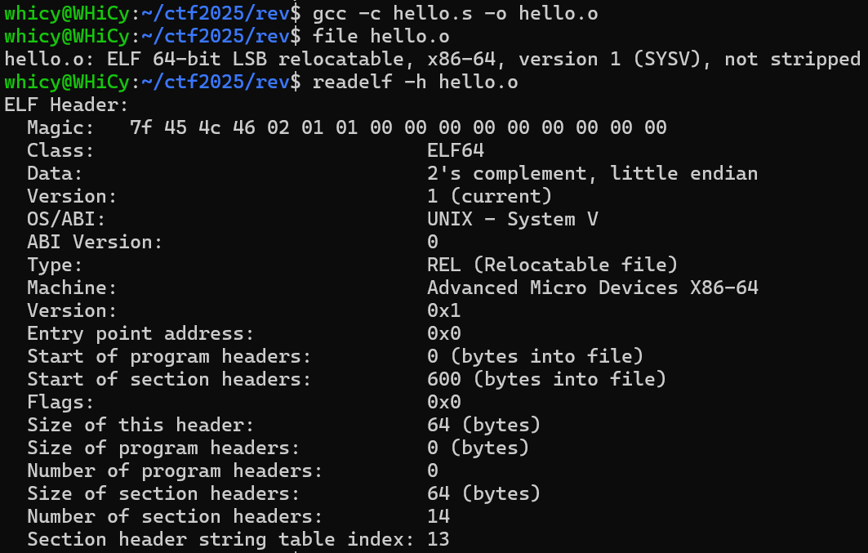This screenshot has width=868, height=553.
Task: Click the Size of this header label
Action: (140, 425)
